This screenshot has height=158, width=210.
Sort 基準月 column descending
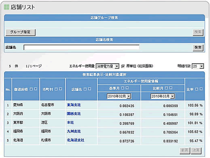pyautogui.click(x=127, y=88)
